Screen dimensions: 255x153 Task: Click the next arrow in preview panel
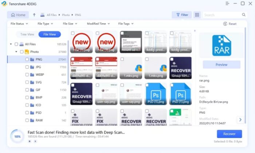coord(240,120)
